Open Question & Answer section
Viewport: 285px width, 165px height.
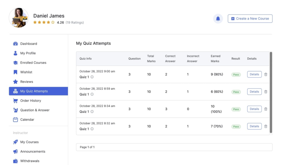35,110
